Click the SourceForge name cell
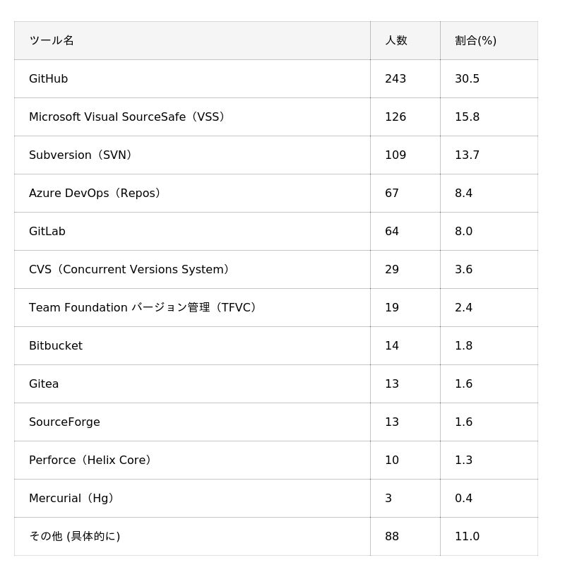The width and height of the screenshot is (565, 577). (192, 422)
